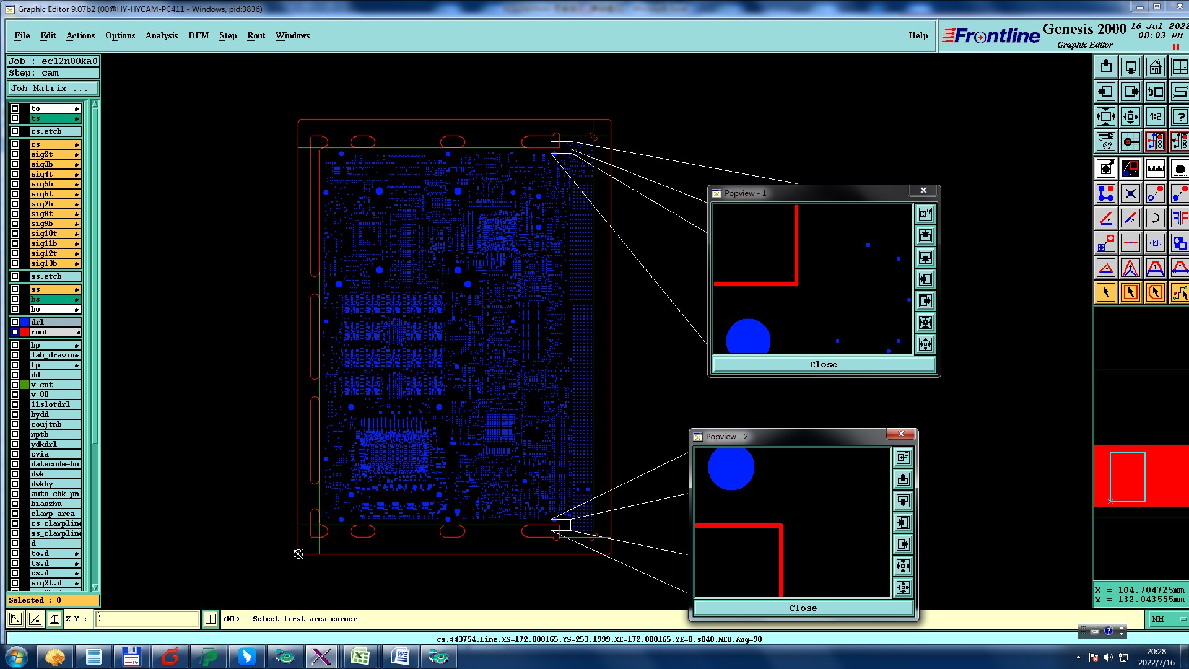The height and width of the screenshot is (669, 1189).
Task: Click the 1:2 zoom scale icon
Action: tap(1155, 116)
